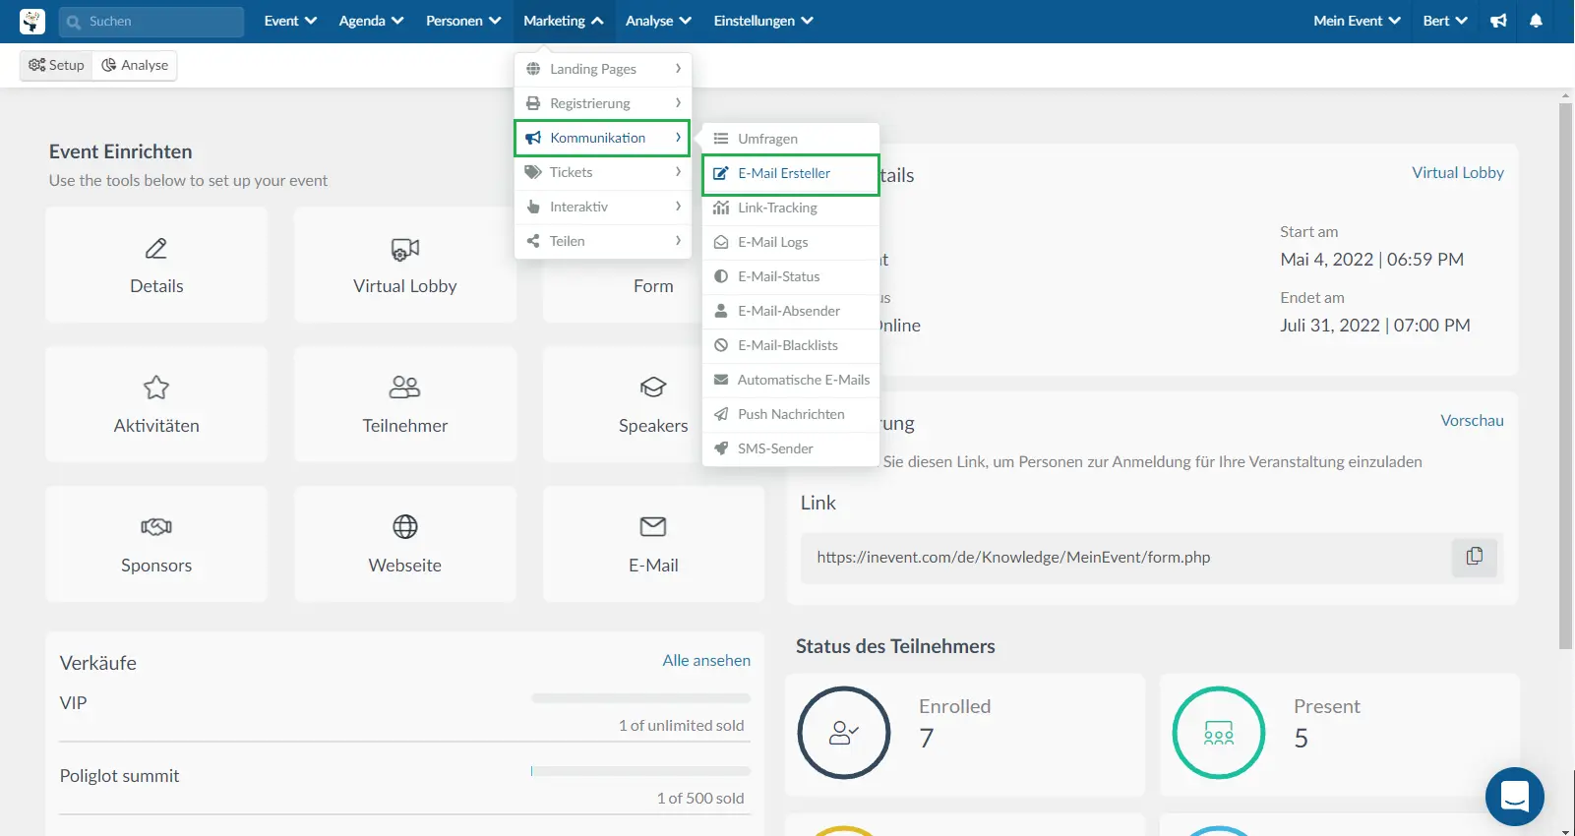Open the Aktivitäten star tile
Image resolution: width=1575 pixels, height=836 pixels.
pos(156,404)
